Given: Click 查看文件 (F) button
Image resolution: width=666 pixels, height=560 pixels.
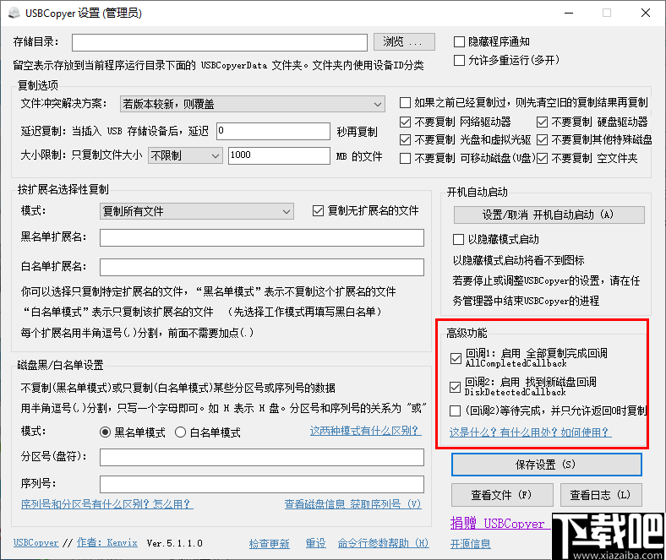Looking at the screenshot, I should [502, 495].
